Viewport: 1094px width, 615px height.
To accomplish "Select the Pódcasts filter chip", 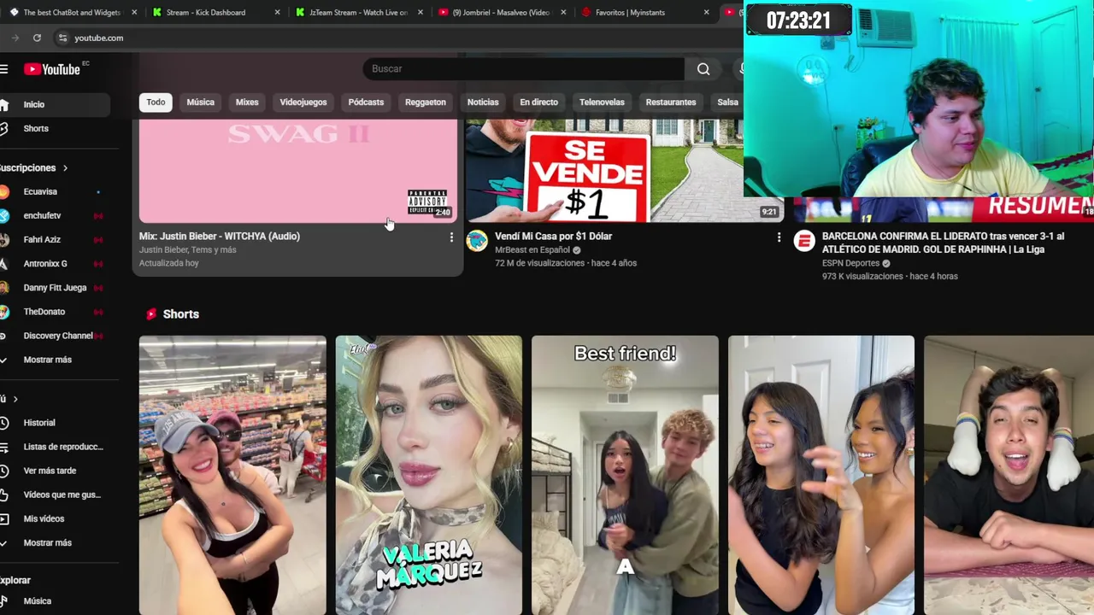I will pos(366,102).
